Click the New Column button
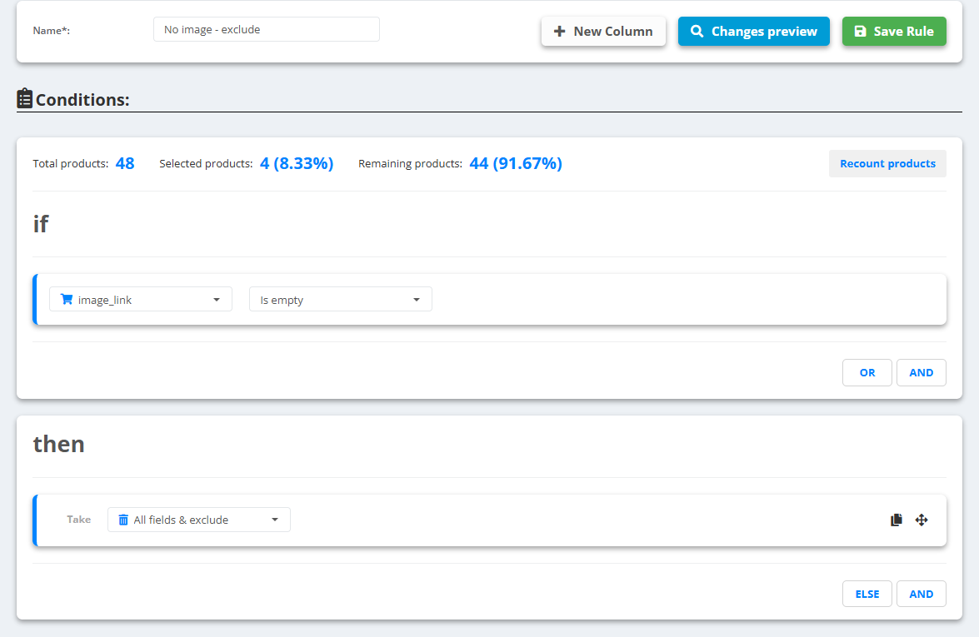This screenshot has width=979, height=637. 603,31
